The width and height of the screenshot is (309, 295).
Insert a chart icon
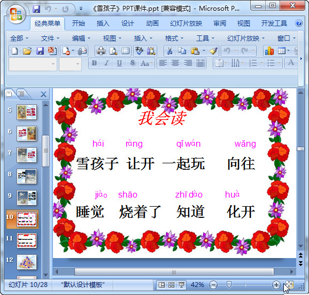(269, 51)
